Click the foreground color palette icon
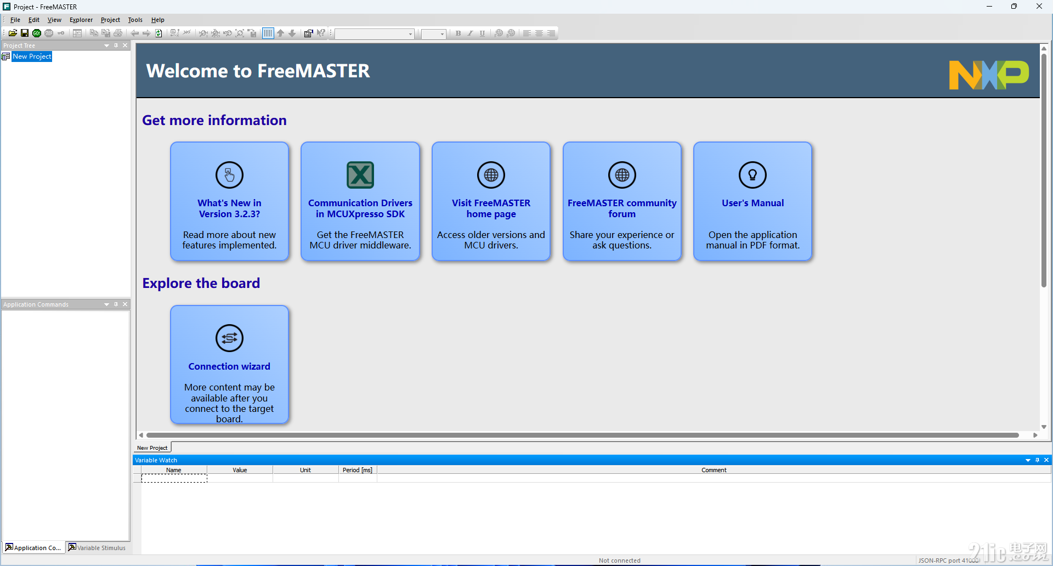Viewport: 1053px width, 566px height. point(499,33)
